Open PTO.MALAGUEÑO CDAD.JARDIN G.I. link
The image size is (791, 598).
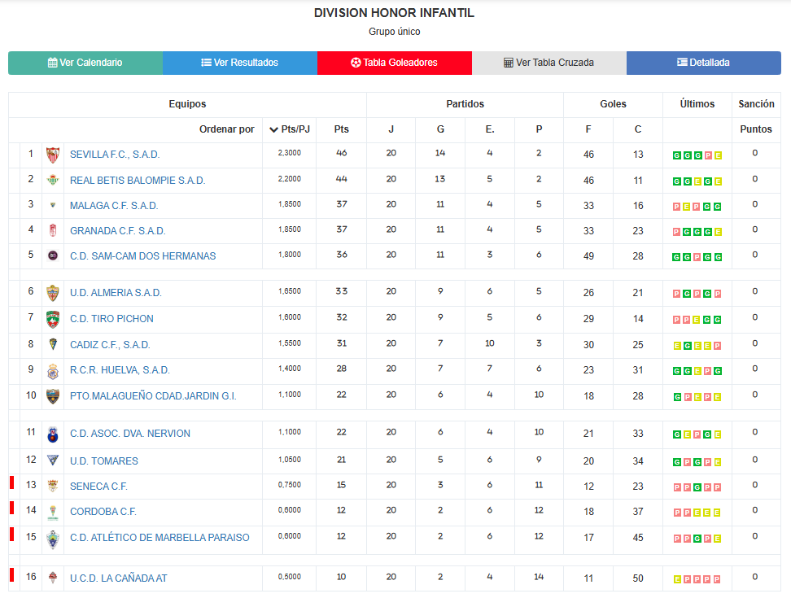[153, 396]
